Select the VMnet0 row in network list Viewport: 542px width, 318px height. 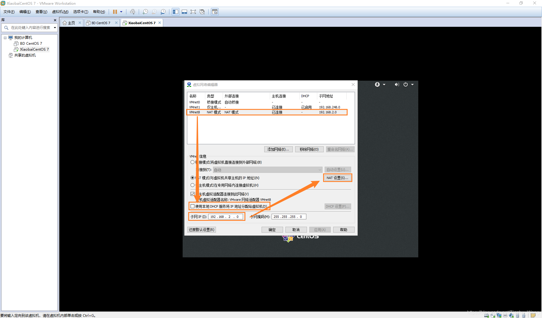(x=267, y=102)
